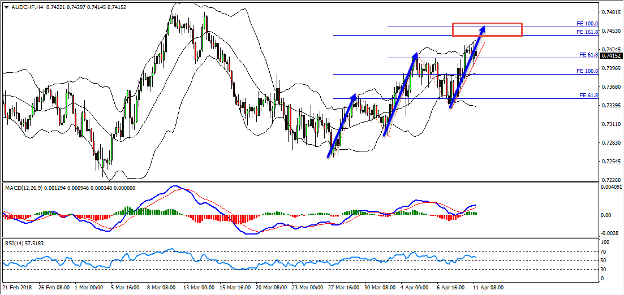Click the 0.73110 price axis label

coord(611,124)
